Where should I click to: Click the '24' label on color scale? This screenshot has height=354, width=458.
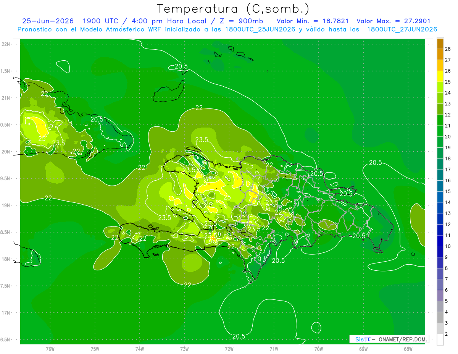tap(448, 93)
